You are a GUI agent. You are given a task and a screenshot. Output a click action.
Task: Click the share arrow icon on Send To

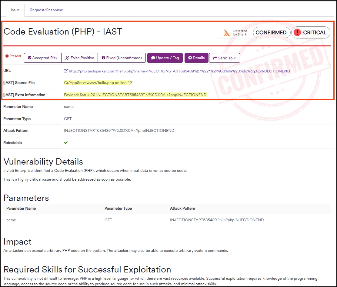coord(214,58)
